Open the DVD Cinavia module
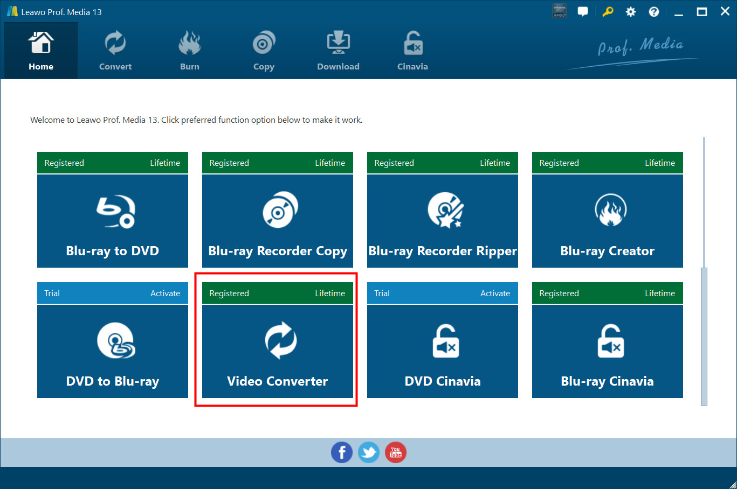 pyautogui.click(x=442, y=351)
